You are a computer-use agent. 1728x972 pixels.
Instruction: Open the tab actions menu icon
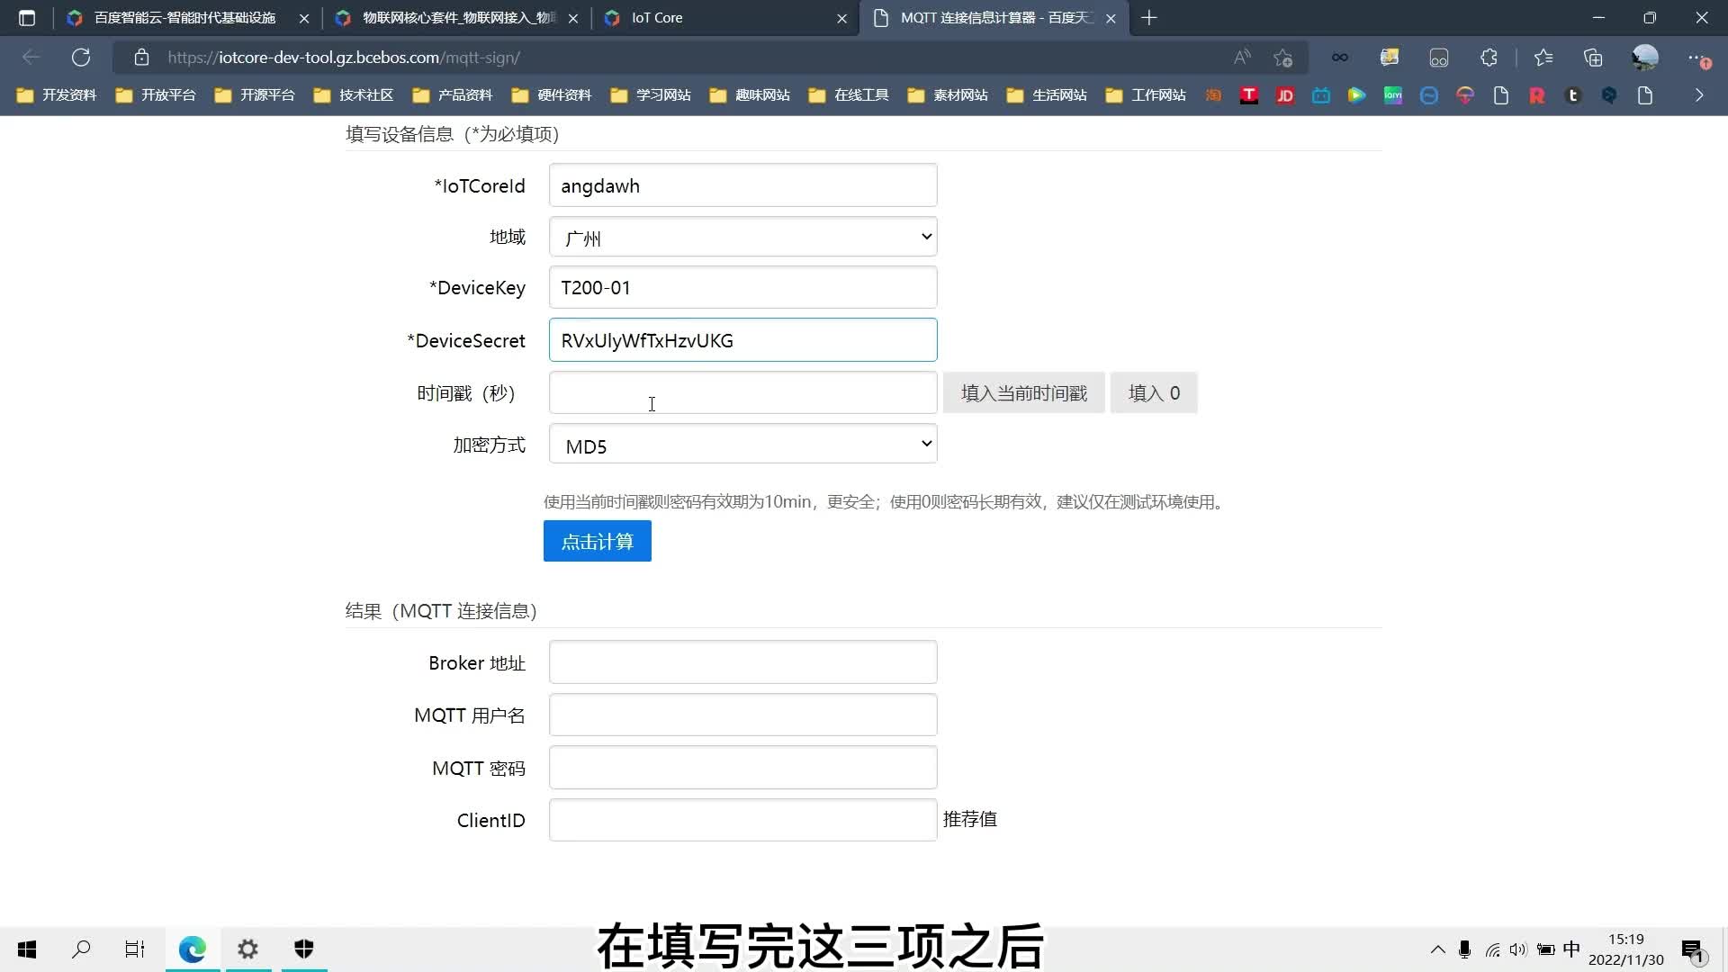pos(27,18)
